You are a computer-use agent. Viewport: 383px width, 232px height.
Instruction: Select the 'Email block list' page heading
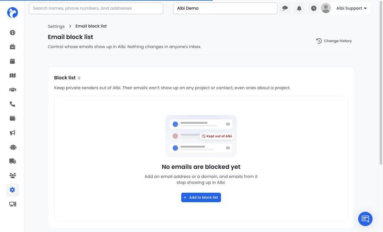coord(70,37)
